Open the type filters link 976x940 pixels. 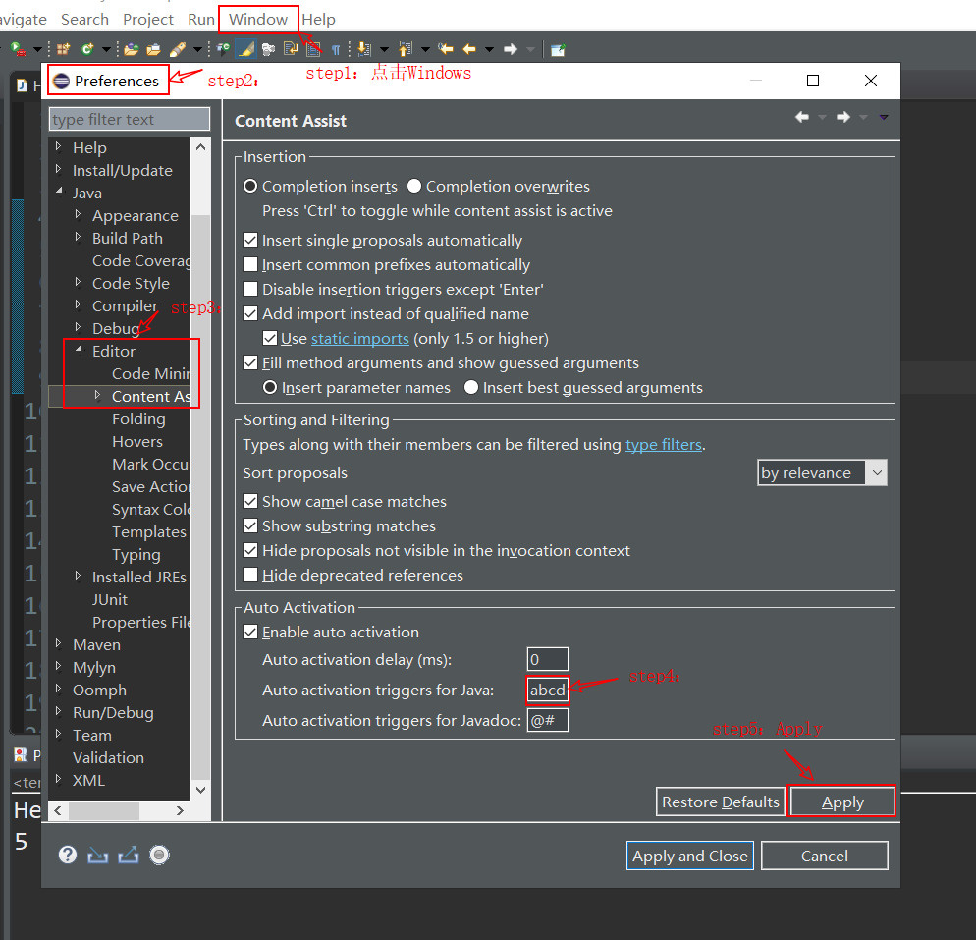pos(664,445)
